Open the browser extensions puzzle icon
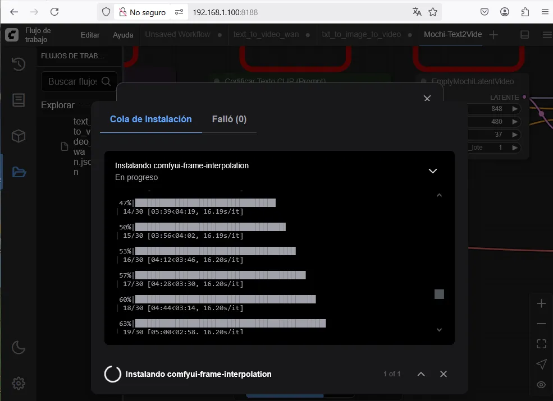This screenshot has width=553, height=401. click(x=525, y=12)
